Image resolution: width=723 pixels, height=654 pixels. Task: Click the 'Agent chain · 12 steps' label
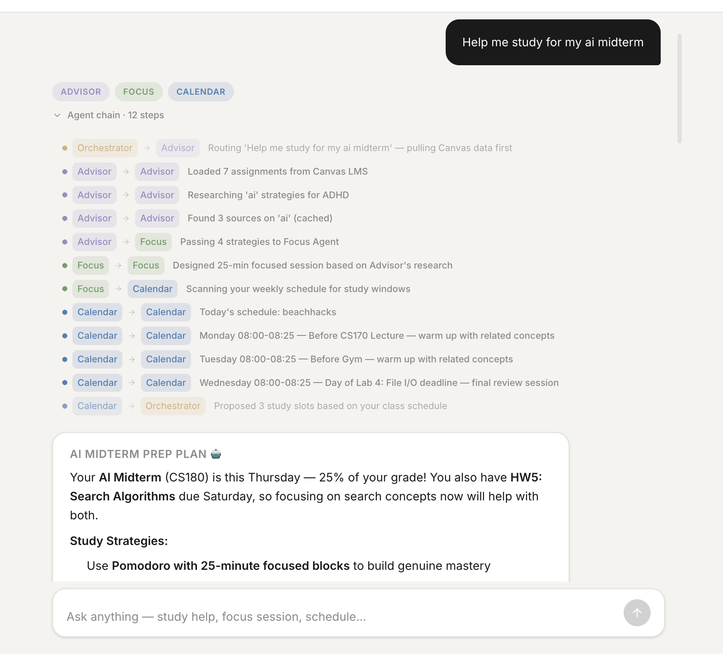[x=115, y=115]
